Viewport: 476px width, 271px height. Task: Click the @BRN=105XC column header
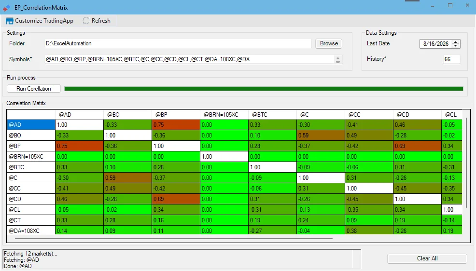224,115
